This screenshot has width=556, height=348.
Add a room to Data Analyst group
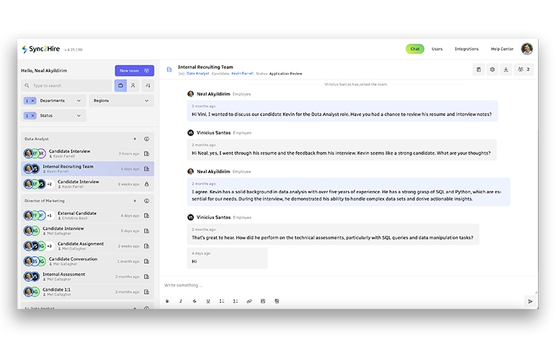pyautogui.click(x=135, y=139)
